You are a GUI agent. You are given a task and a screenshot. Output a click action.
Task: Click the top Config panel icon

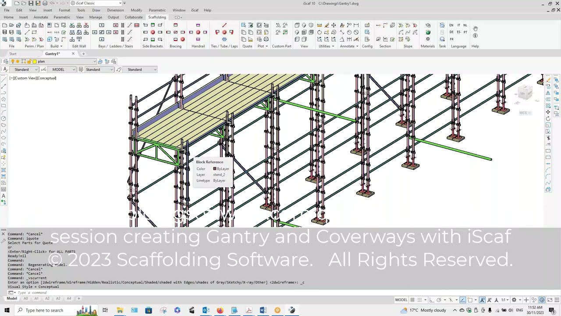pos(367,25)
